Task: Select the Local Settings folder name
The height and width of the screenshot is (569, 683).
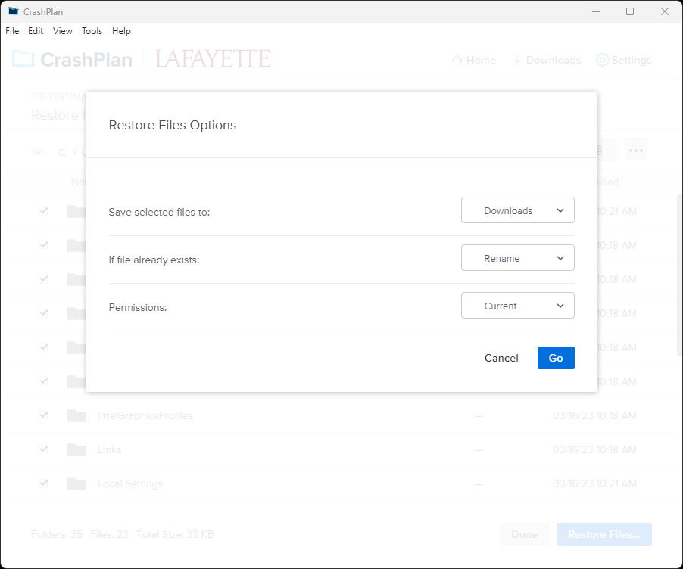Action: point(129,483)
